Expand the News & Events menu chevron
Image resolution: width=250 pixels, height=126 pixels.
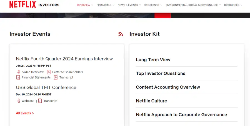pos(140,5)
